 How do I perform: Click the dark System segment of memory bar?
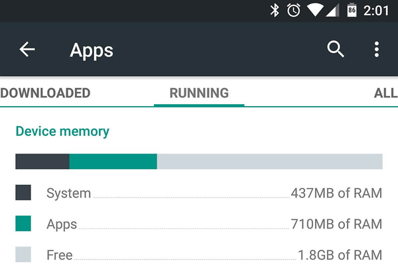(42, 161)
